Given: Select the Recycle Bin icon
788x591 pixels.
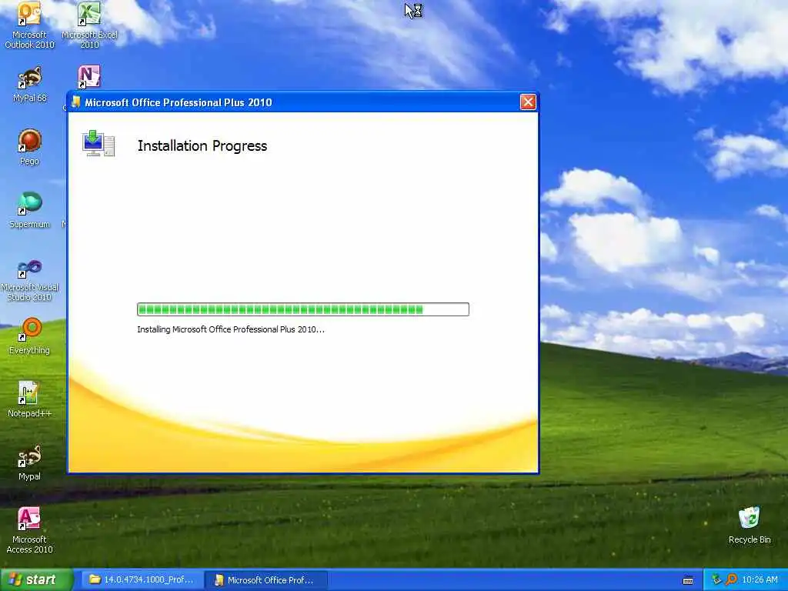Looking at the screenshot, I should click(x=750, y=526).
